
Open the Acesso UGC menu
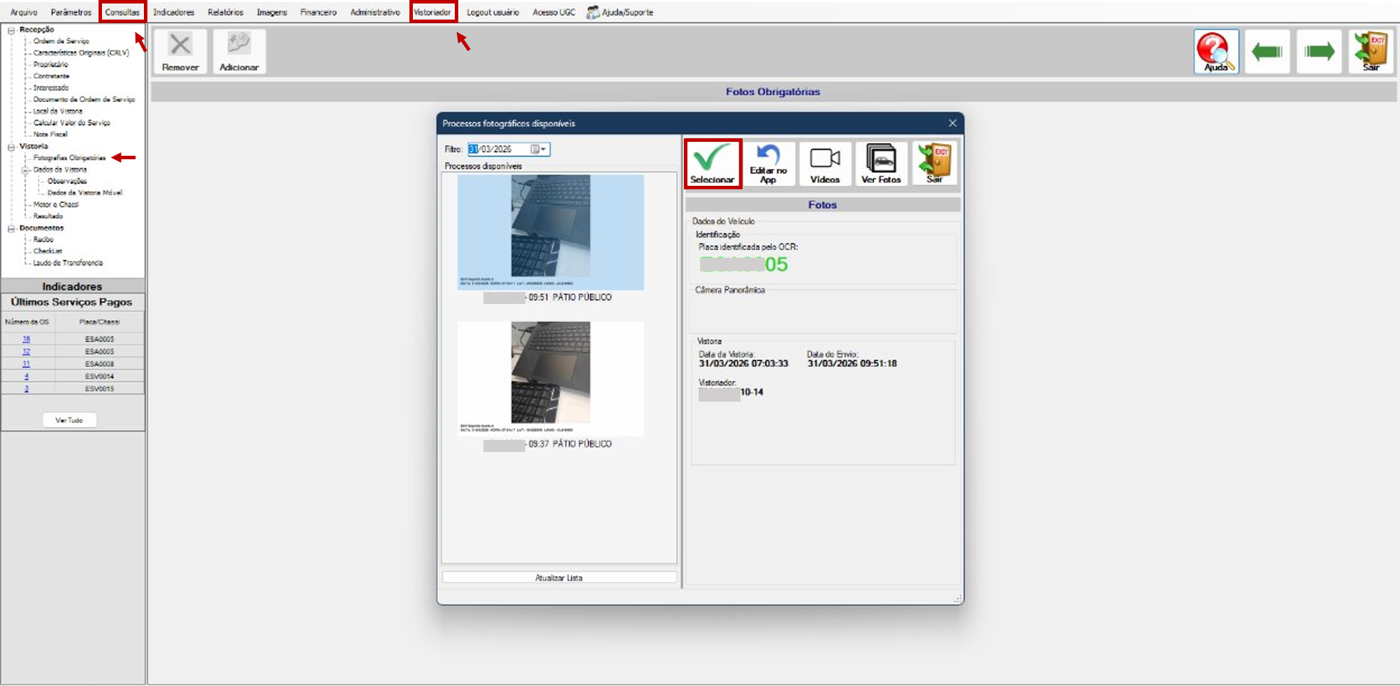(554, 12)
